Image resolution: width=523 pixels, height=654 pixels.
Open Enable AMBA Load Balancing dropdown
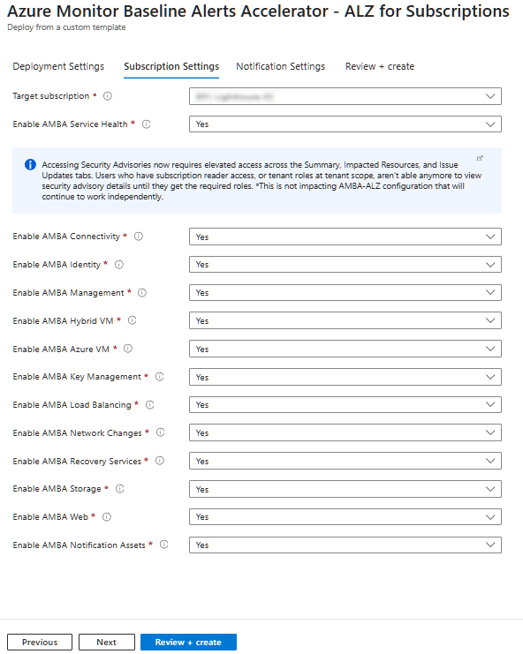click(x=345, y=404)
